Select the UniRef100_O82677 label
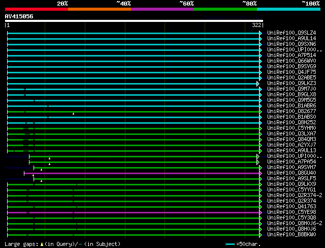The image size is (325, 248). tap(291, 112)
